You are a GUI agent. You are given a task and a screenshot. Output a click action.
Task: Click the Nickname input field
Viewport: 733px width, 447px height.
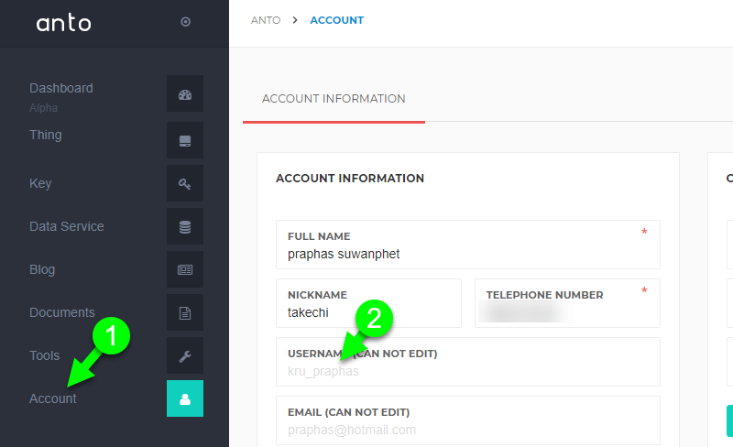pos(368,311)
